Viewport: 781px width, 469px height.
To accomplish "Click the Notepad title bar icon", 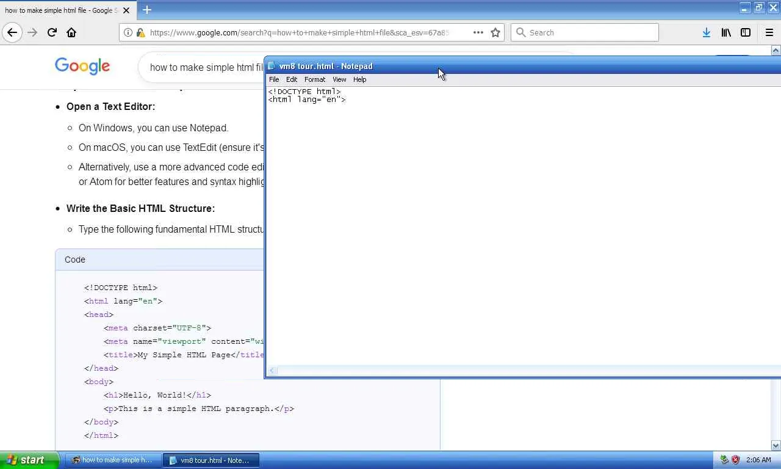I will pos(272,66).
